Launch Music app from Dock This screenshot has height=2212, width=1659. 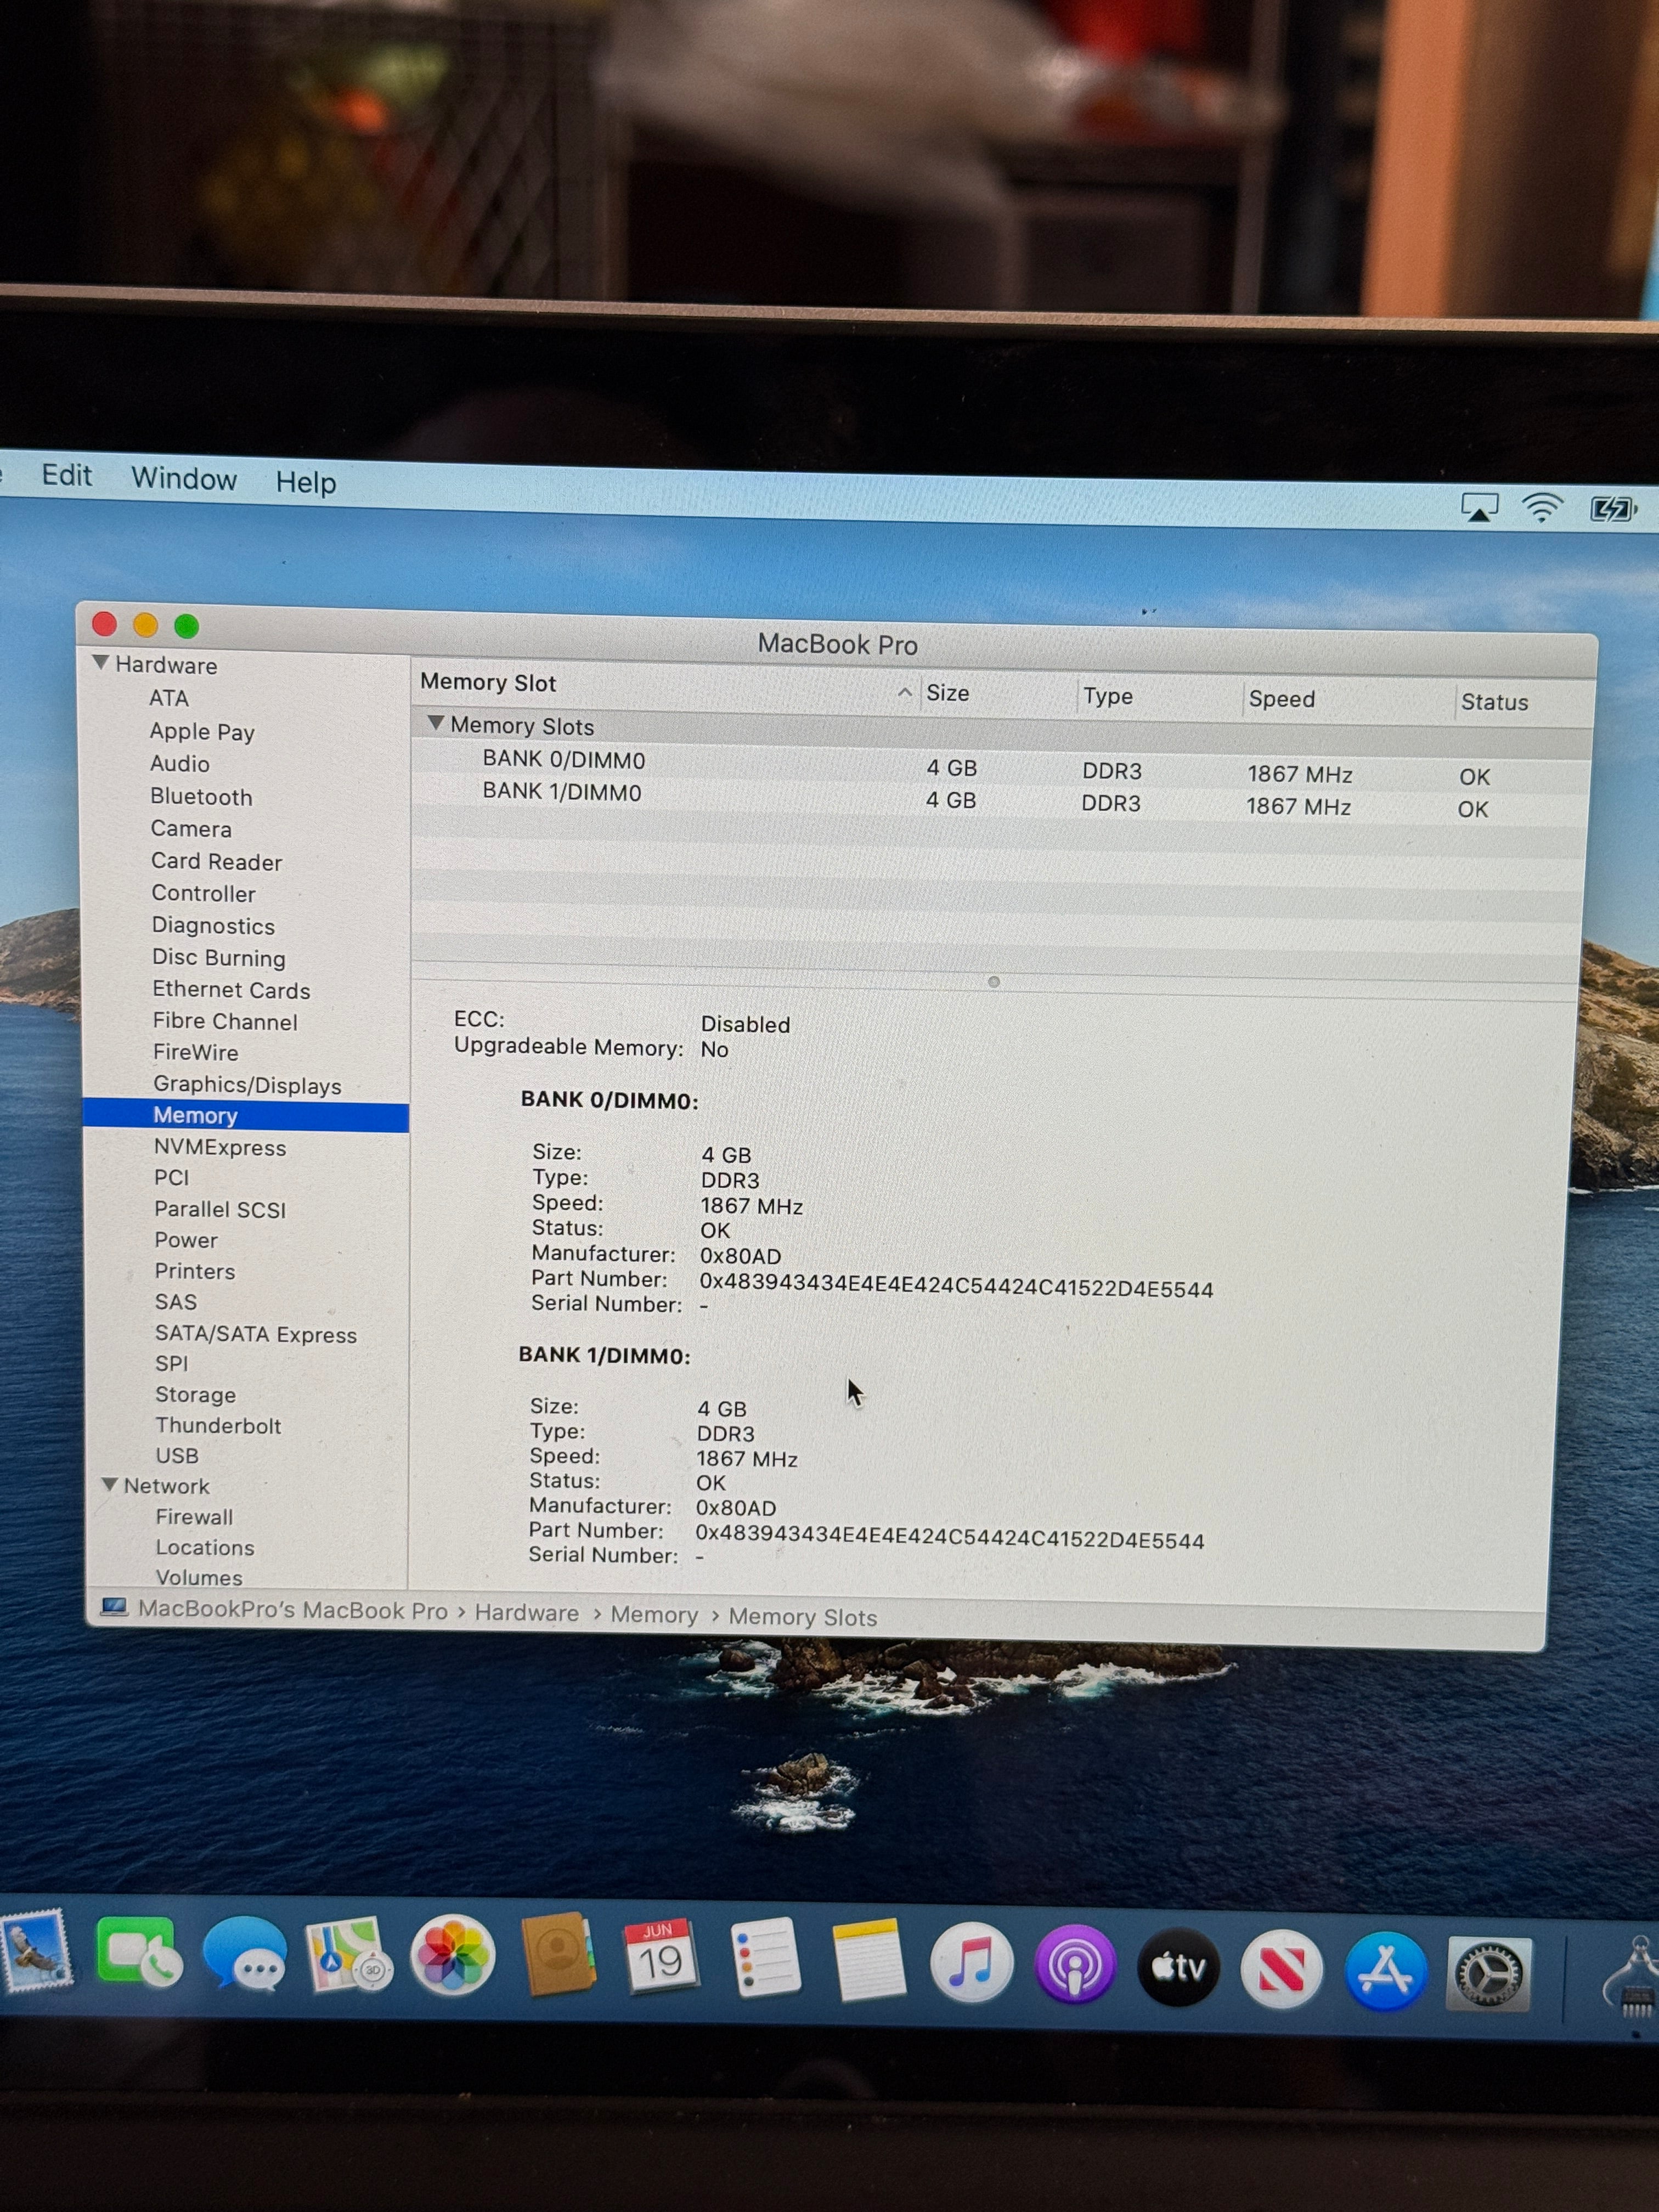971,1964
